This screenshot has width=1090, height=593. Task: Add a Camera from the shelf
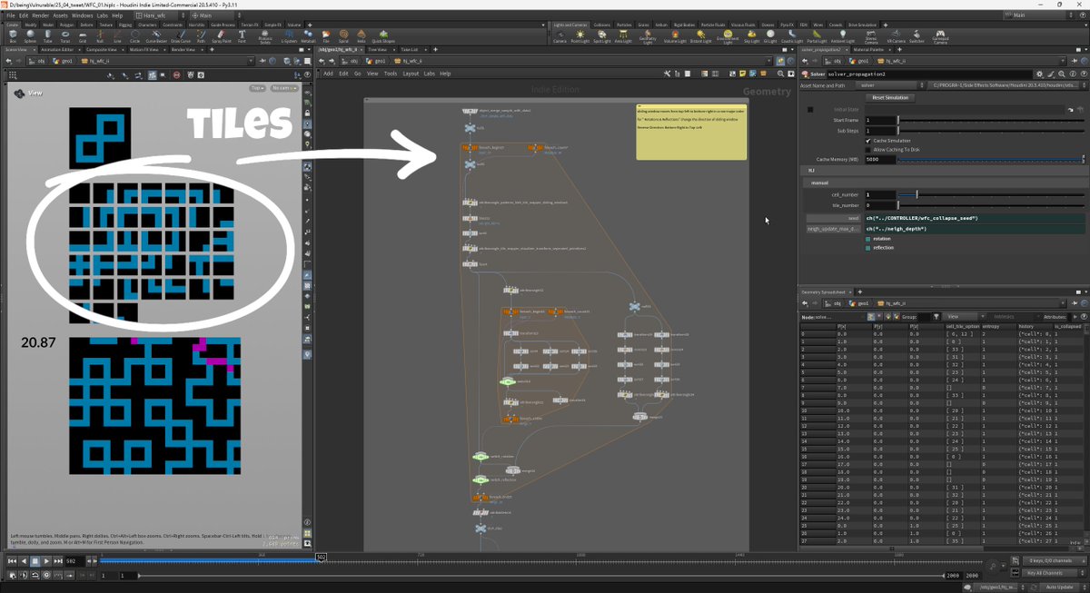coord(560,35)
